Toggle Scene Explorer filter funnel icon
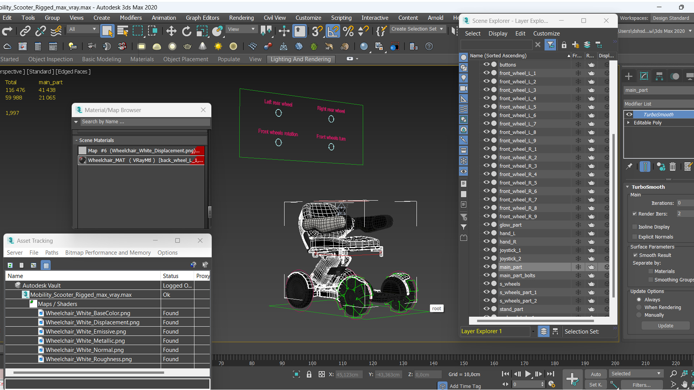Image resolution: width=694 pixels, height=390 pixels. pos(550,45)
